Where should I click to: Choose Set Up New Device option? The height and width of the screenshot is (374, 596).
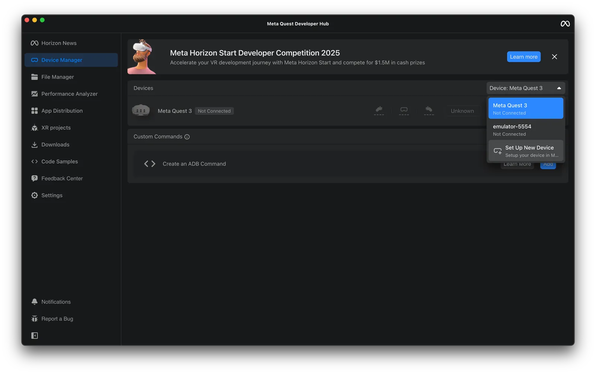point(526,151)
